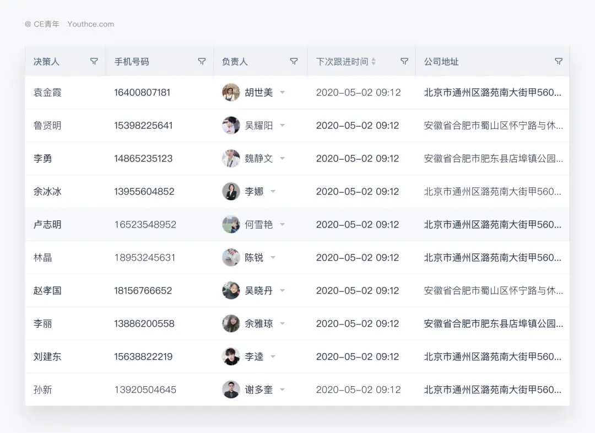Click company address in 卢志明 row
Viewport: 595px width, 433px height.
493,224
